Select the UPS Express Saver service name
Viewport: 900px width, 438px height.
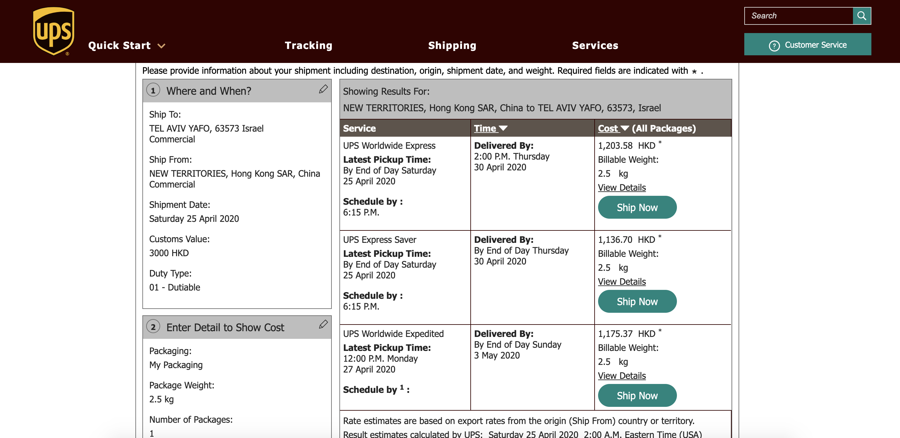pyautogui.click(x=379, y=240)
